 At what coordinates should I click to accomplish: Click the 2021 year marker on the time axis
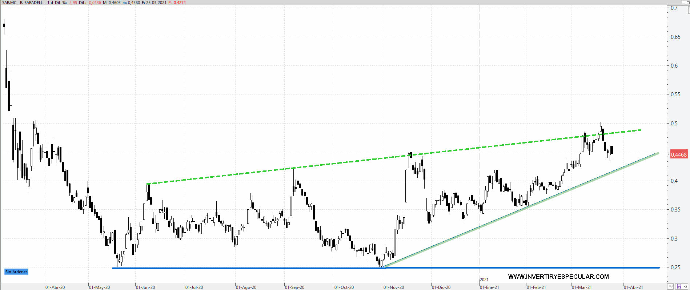[x=484, y=280]
